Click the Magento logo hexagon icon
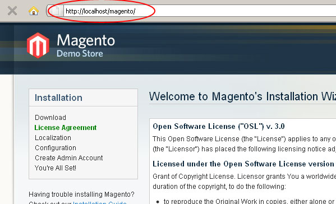Screen dimensions: 336x204 (38, 45)
